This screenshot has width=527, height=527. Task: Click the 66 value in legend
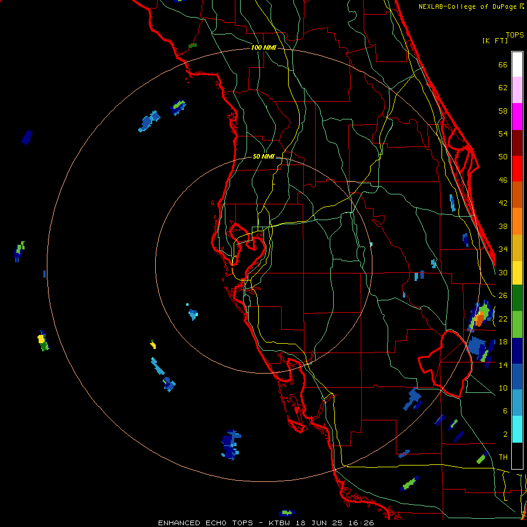pyautogui.click(x=503, y=64)
